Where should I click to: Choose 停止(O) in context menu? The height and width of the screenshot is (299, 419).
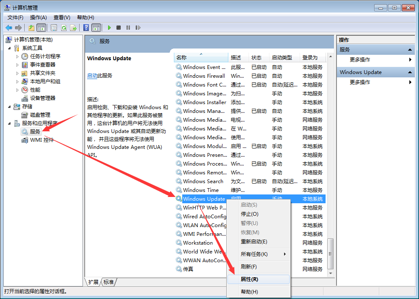pyautogui.click(x=259, y=214)
